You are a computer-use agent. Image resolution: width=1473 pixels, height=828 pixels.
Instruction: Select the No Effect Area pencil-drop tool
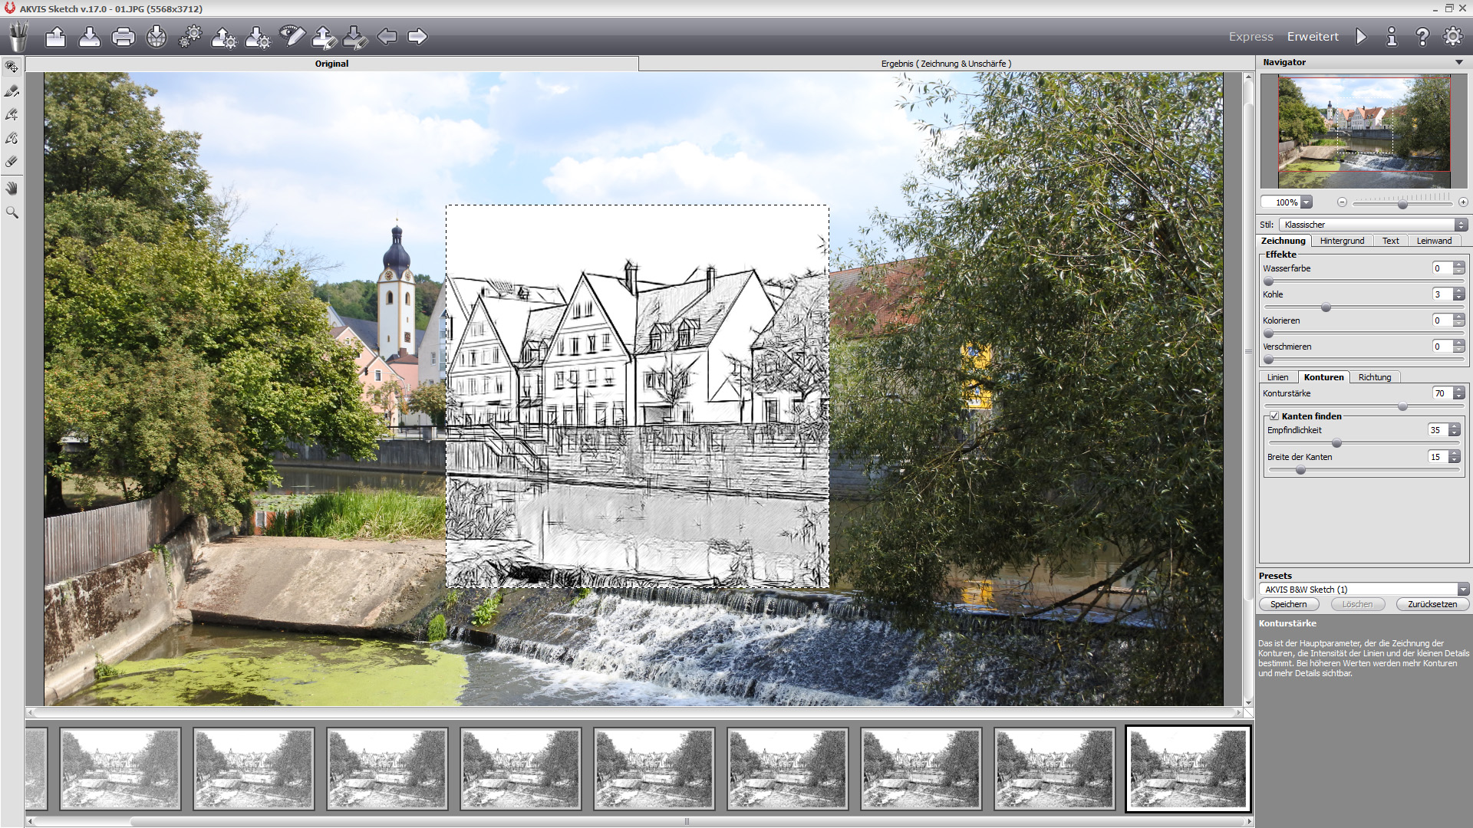pos(12,139)
